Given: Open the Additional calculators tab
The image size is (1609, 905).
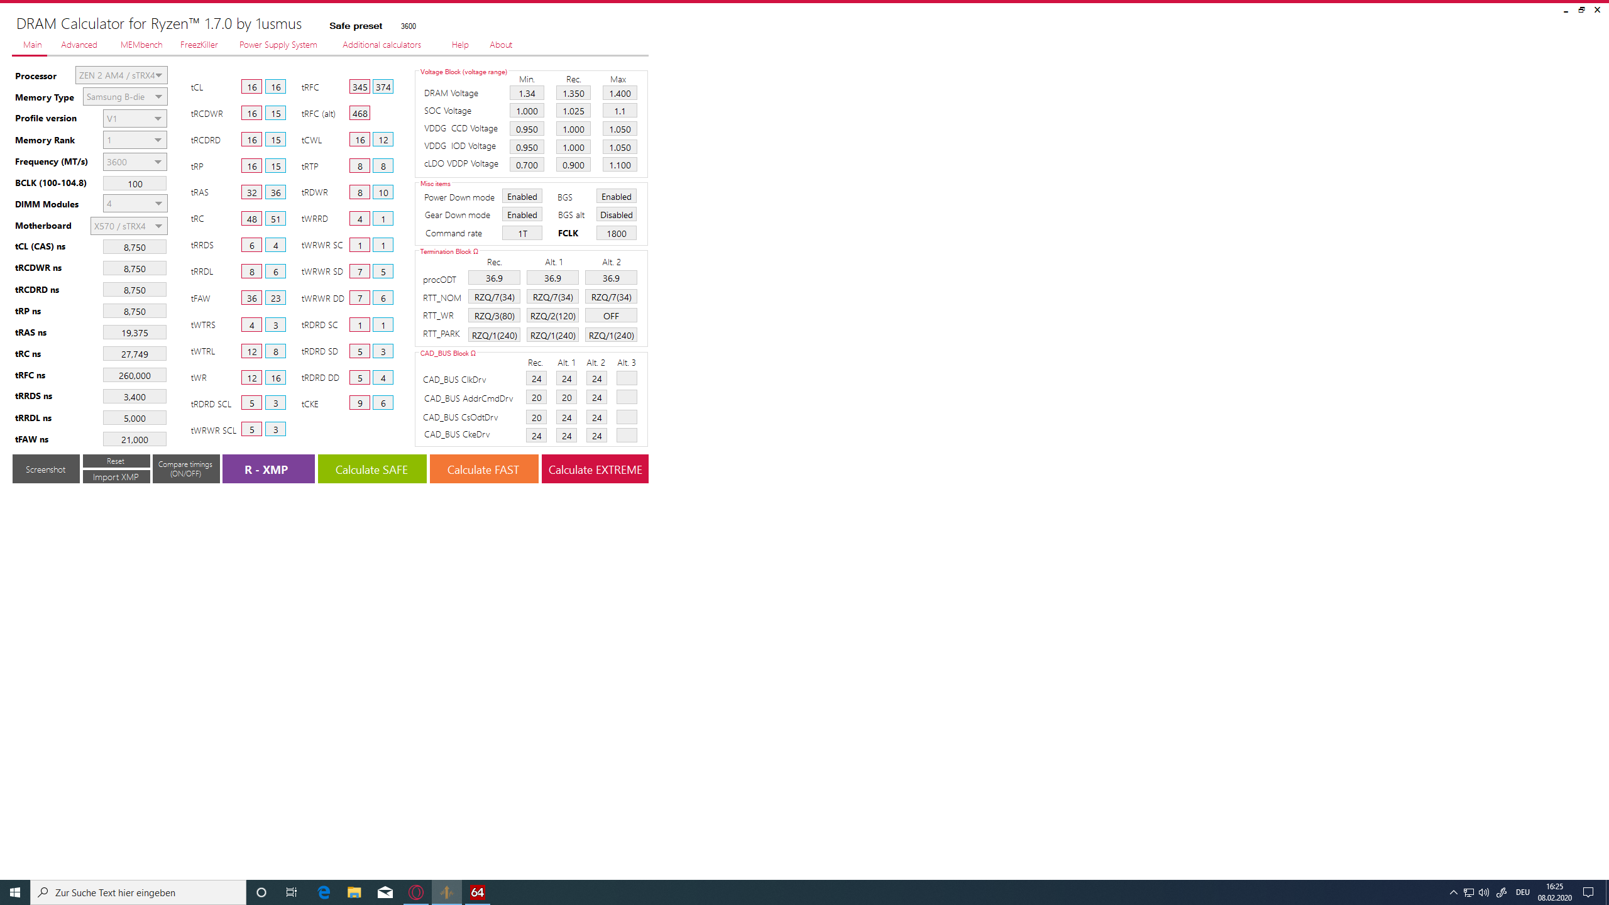Looking at the screenshot, I should (x=382, y=45).
